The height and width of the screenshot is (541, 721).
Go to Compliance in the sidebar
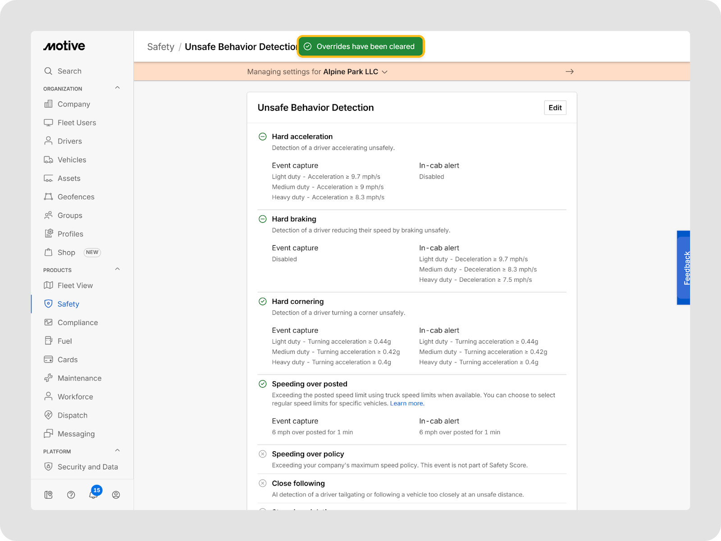[x=78, y=322]
